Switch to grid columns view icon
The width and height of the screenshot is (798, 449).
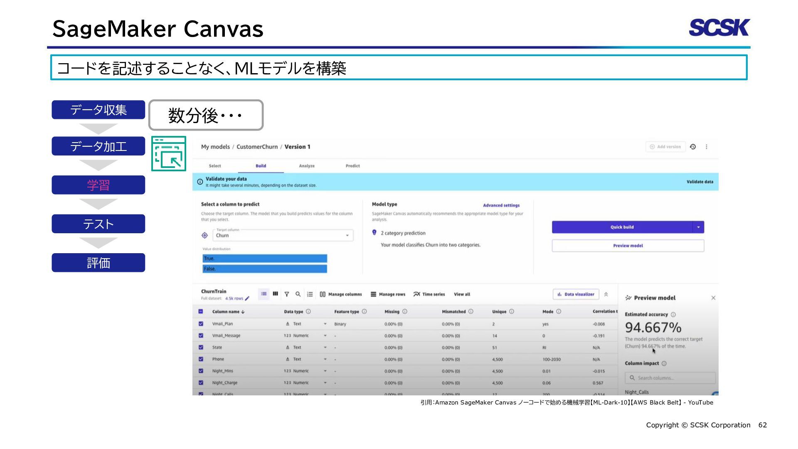[x=275, y=294]
